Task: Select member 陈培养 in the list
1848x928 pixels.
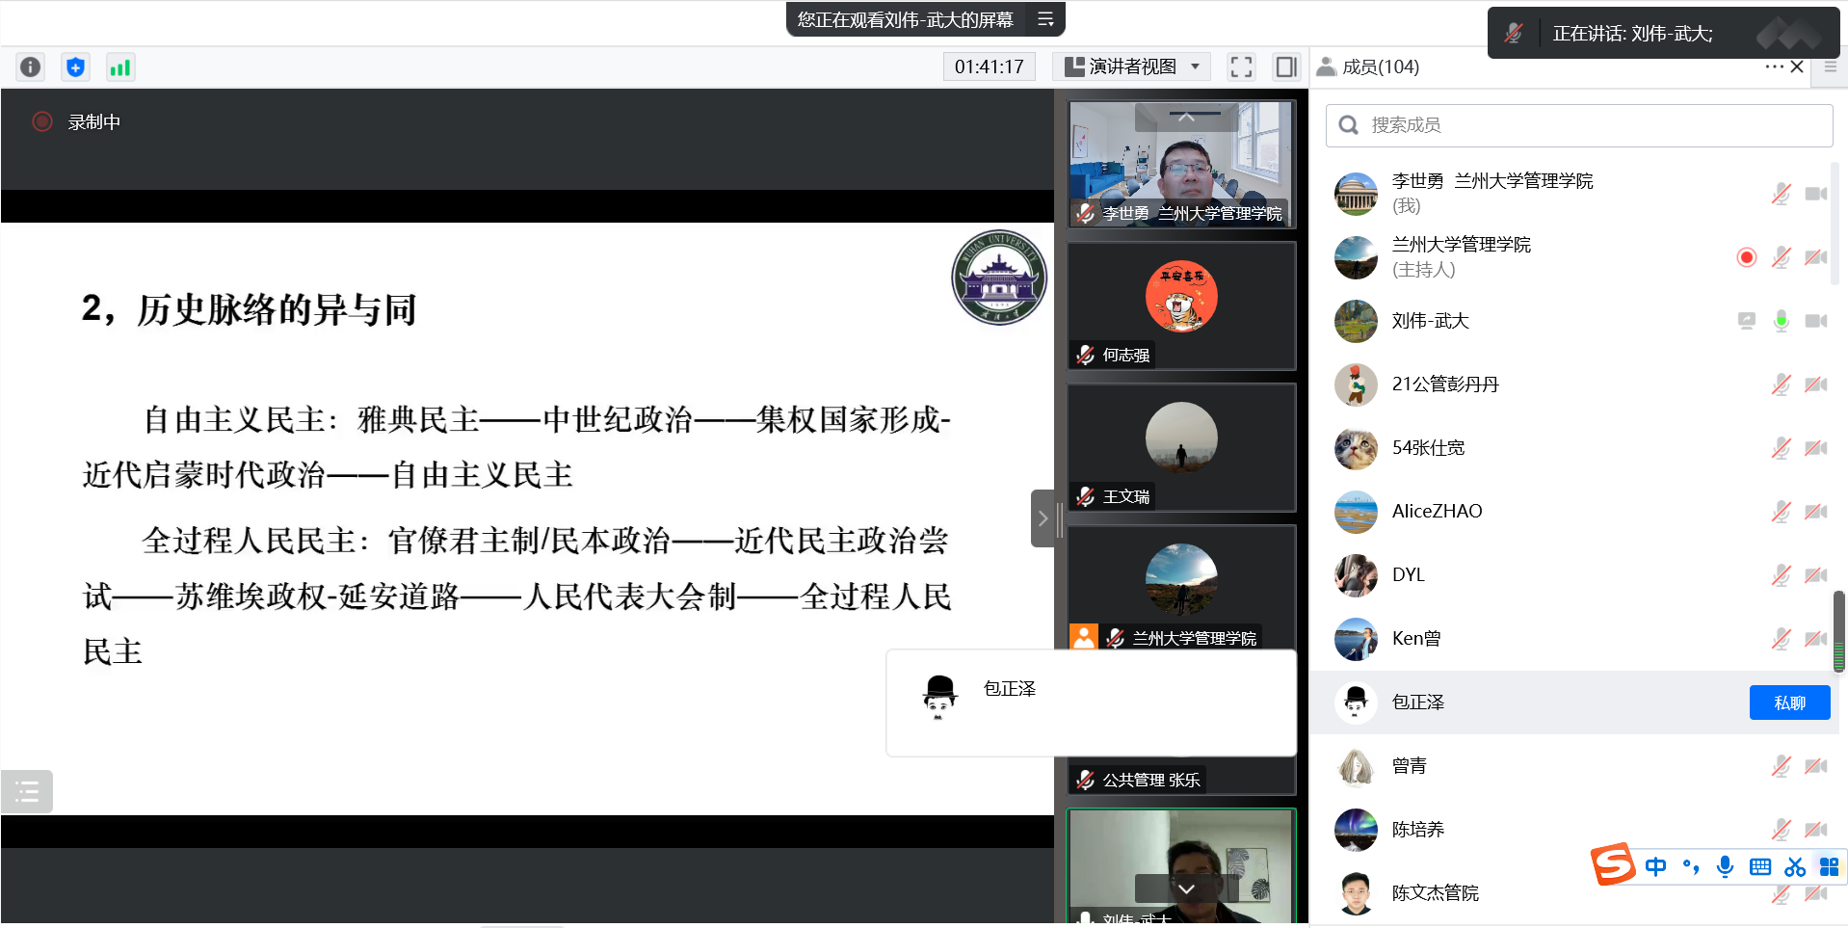Action: (1418, 830)
